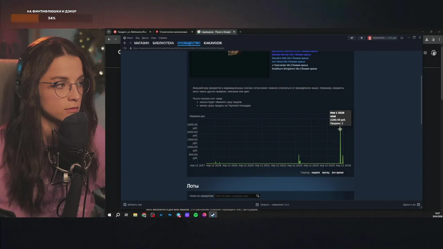Set chart period to неделя
This screenshot has height=249, width=443.
(316, 173)
